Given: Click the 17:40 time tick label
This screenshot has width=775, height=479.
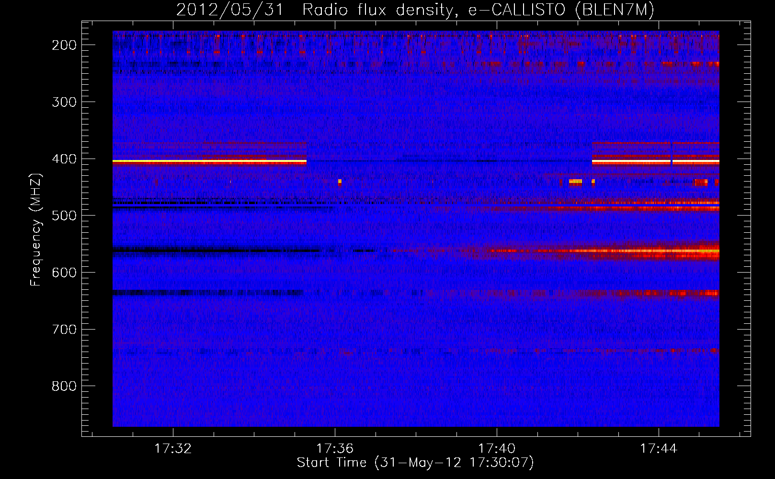Looking at the screenshot, I should tap(497, 448).
